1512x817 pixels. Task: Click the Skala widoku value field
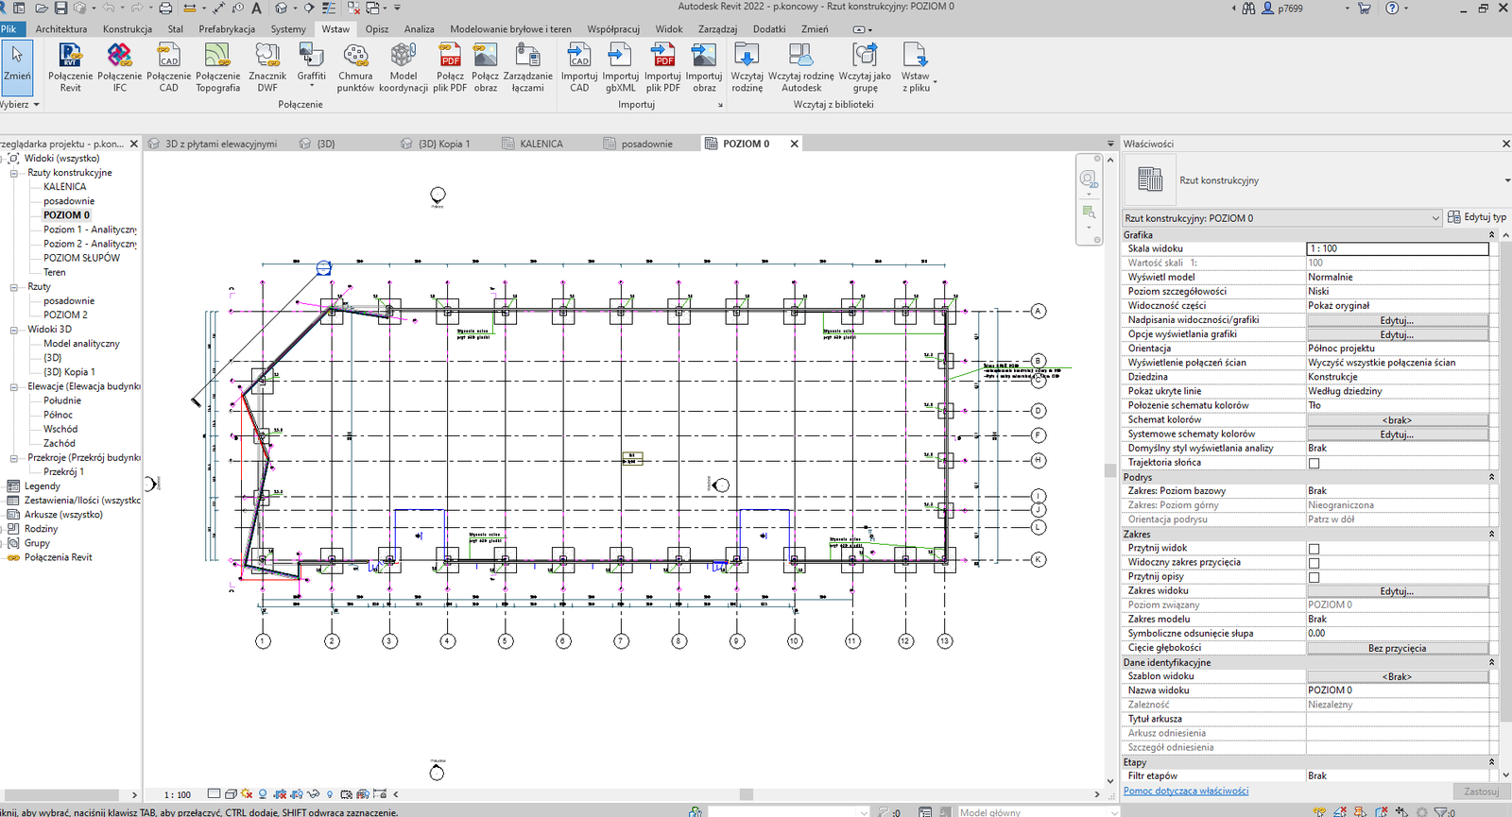(1397, 248)
